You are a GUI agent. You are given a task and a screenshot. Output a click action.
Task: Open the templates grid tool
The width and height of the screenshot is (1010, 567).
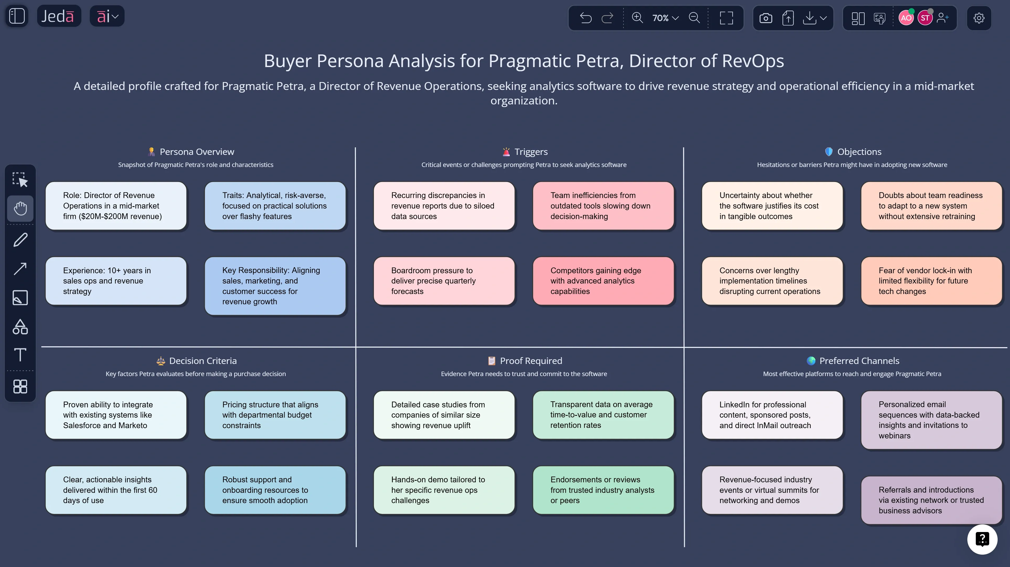tap(20, 387)
